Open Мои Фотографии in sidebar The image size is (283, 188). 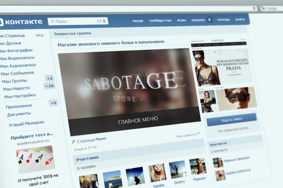coord(16,51)
